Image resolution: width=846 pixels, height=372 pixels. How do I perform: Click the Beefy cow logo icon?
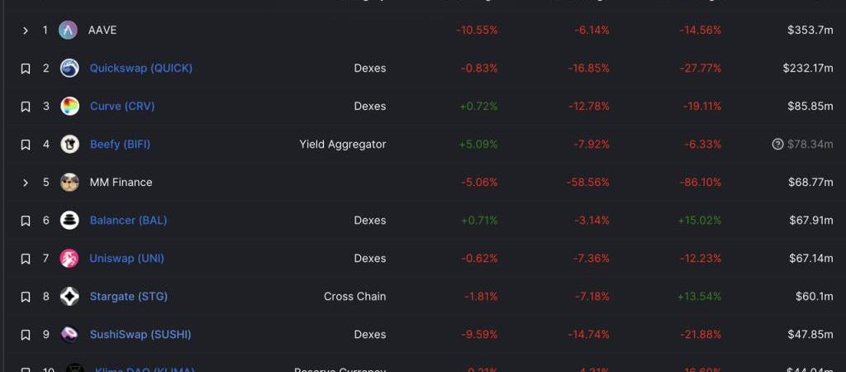pyautogui.click(x=69, y=145)
